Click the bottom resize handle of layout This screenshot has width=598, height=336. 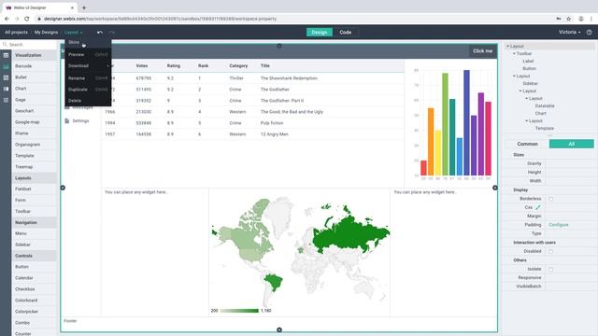279,329
